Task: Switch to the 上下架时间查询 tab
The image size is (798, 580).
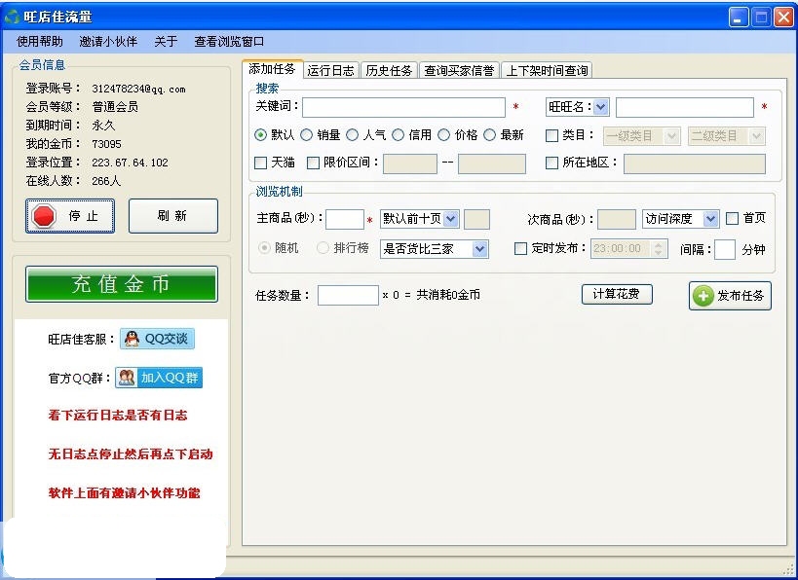Action: point(547,71)
